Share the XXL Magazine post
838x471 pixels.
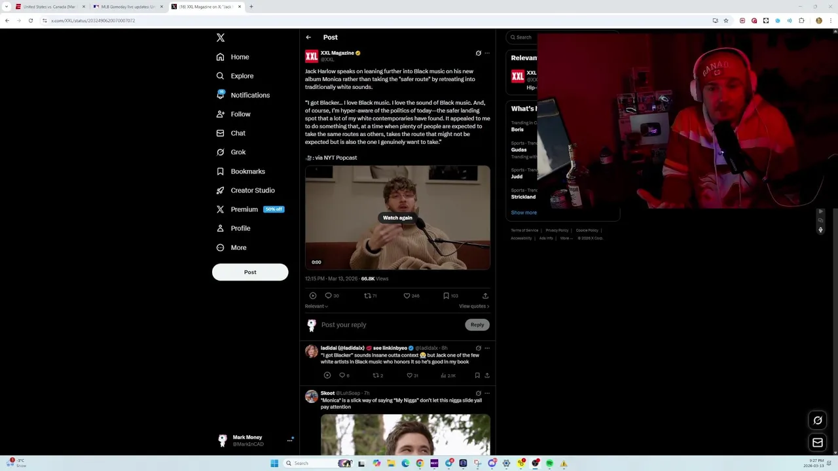tap(485, 296)
